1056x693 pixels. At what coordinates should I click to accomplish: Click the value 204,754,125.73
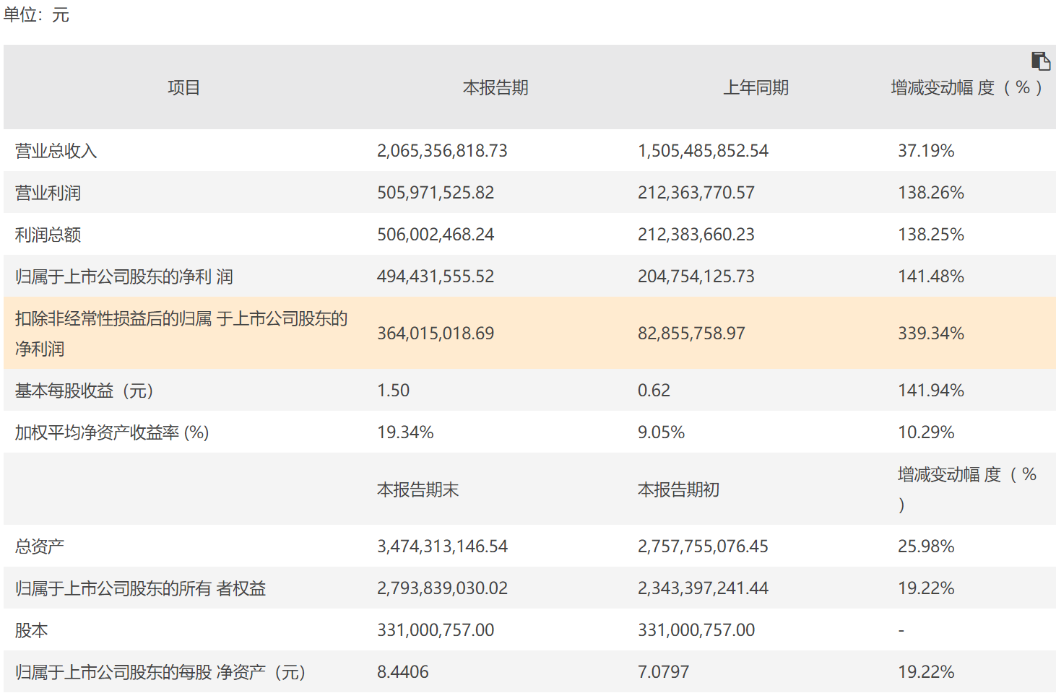click(696, 276)
